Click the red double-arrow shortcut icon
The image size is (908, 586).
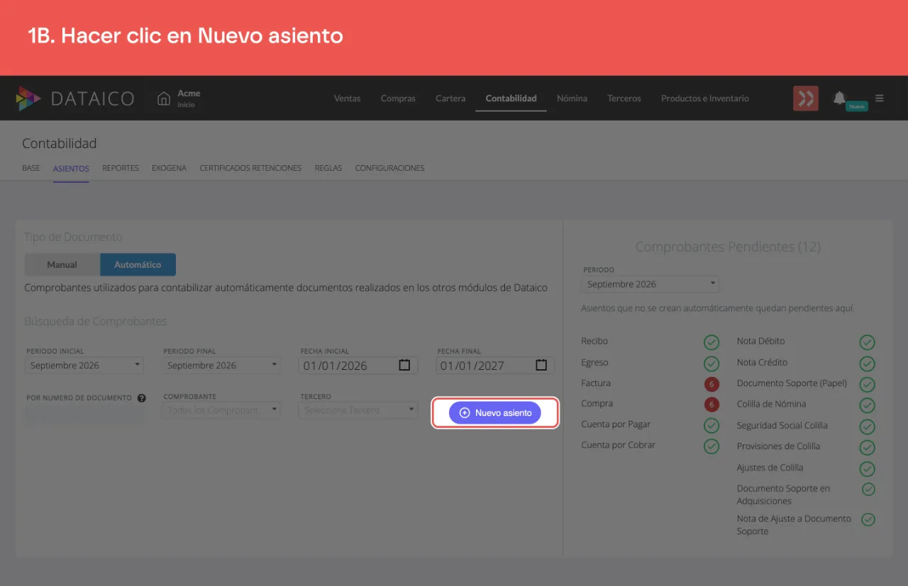click(x=806, y=98)
